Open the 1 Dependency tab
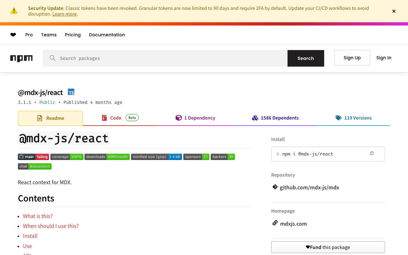The width and height of the screenshot is (408, 255). (x=195, y=118)
